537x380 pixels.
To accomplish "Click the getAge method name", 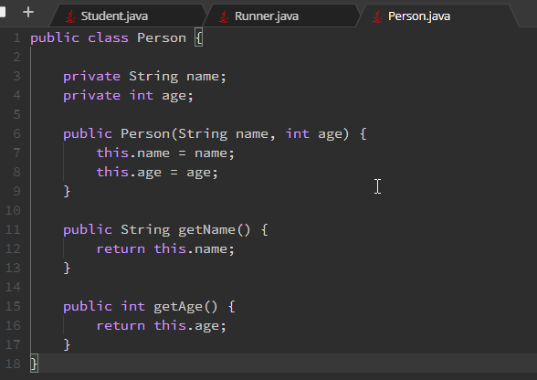I will [x=178, y=307].
